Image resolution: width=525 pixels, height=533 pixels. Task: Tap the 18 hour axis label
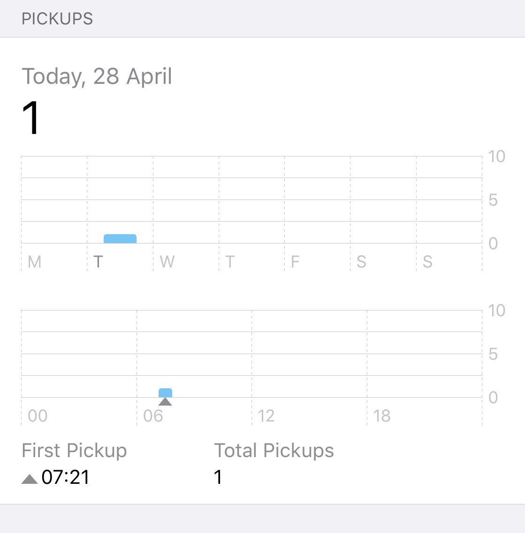(x=381, y=416)
